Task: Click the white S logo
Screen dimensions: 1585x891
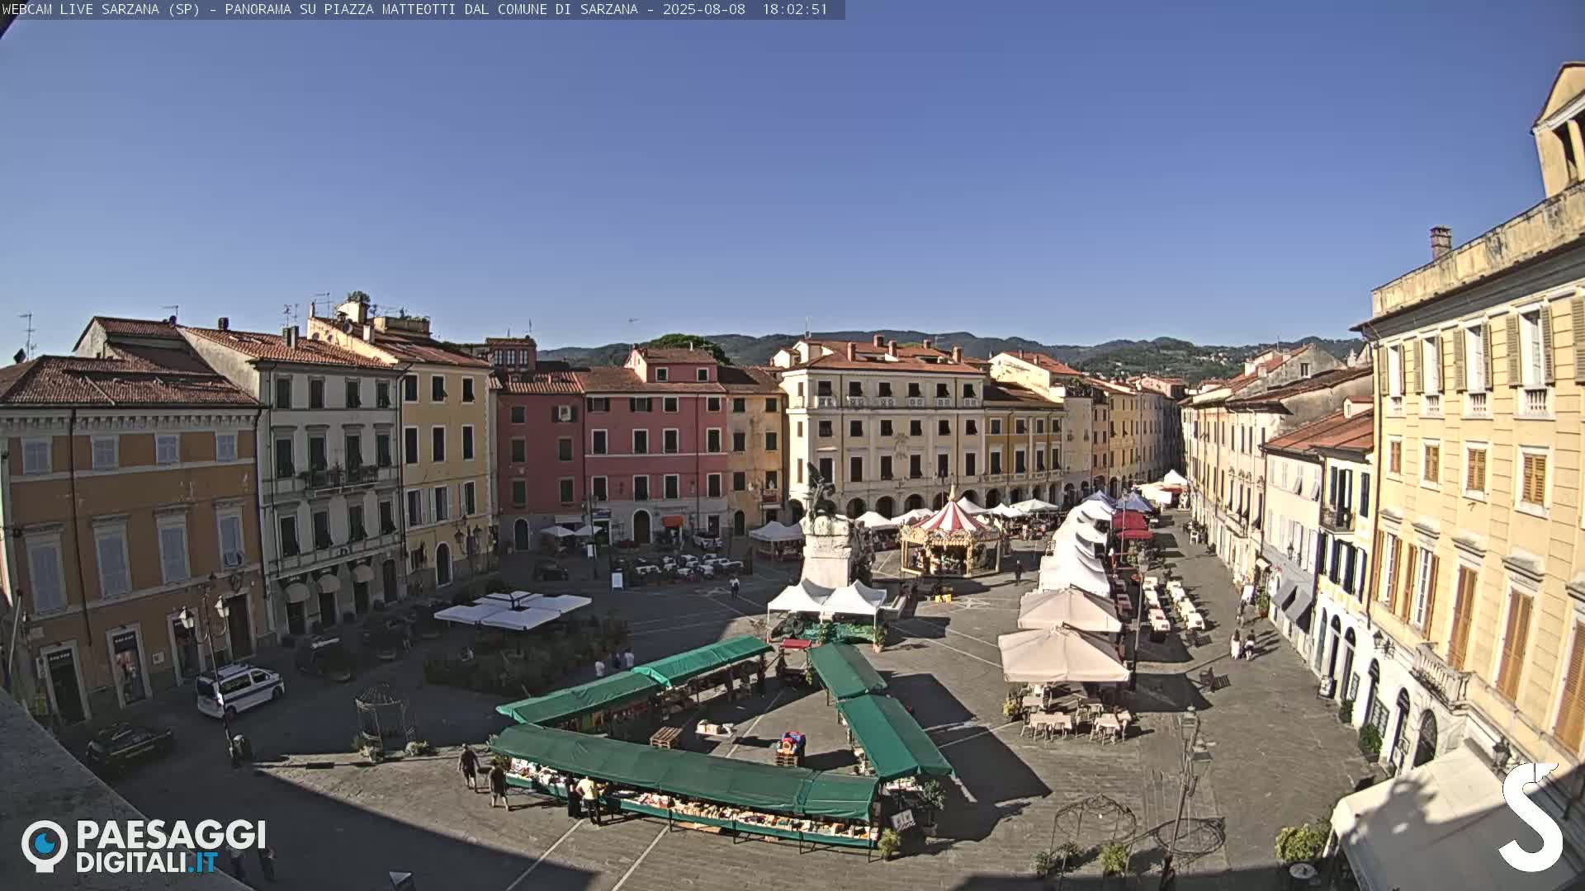Action: pos(1531,817)
